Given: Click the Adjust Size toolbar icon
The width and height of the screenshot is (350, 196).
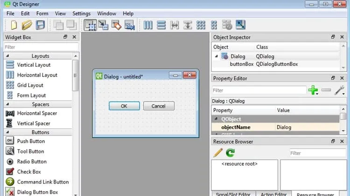Looking at the screenshot, I should pos(240,25).
